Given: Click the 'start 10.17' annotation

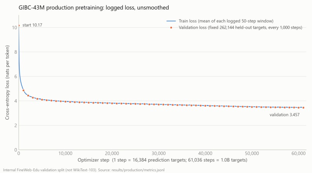Looking at the screenshot, I should (x=32, y=25).
